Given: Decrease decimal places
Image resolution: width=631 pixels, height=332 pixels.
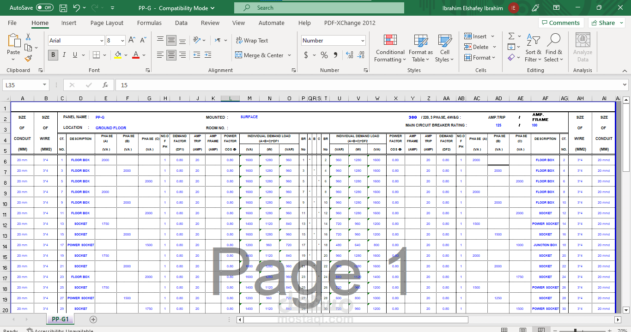Looking at the screenshot, I should click(x=361, y=55).
